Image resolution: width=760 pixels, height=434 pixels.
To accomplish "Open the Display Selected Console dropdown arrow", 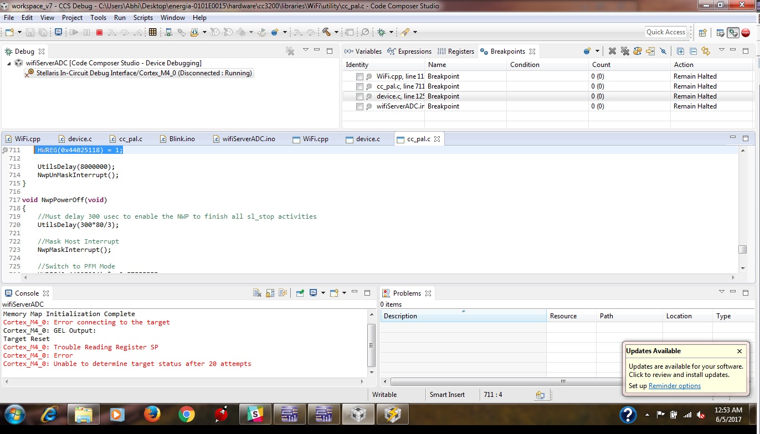I will 322,293.
